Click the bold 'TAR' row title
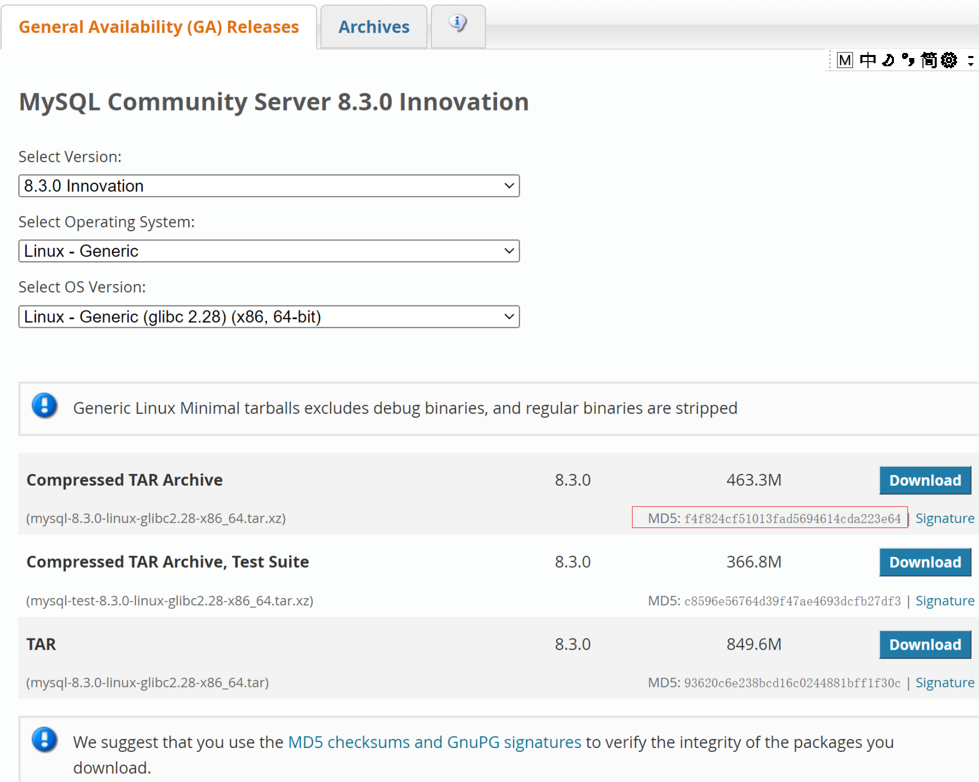This screenshot has width=979, height=782. pos(41,645)
